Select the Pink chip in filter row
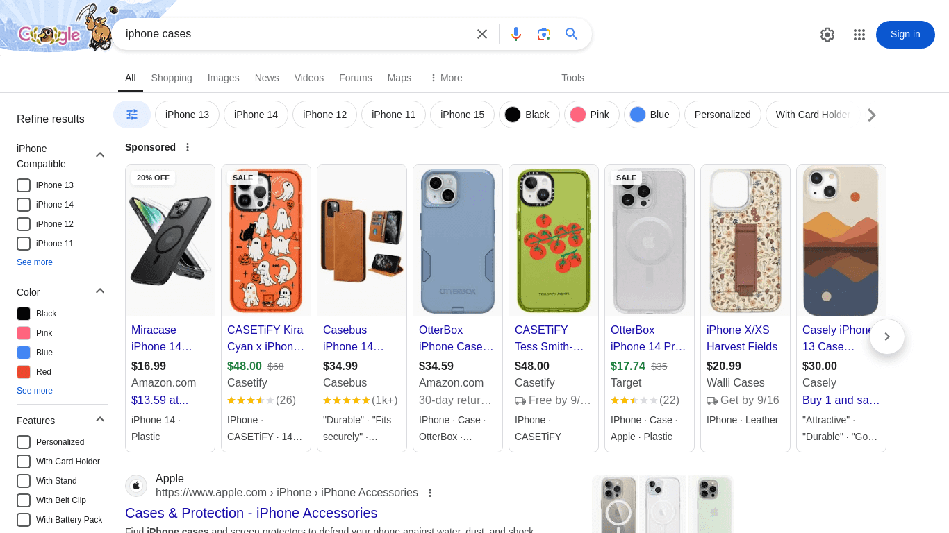The height and width of the screenshot is (533, 949). (592, 115)
